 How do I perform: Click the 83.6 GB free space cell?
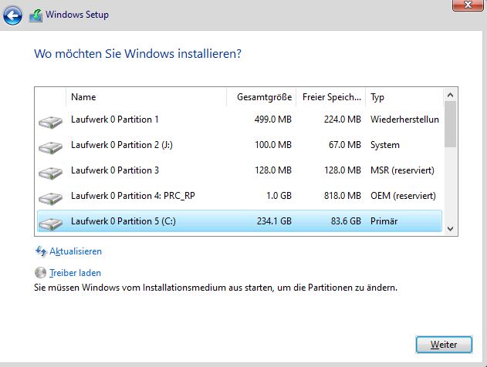point(346,221)
